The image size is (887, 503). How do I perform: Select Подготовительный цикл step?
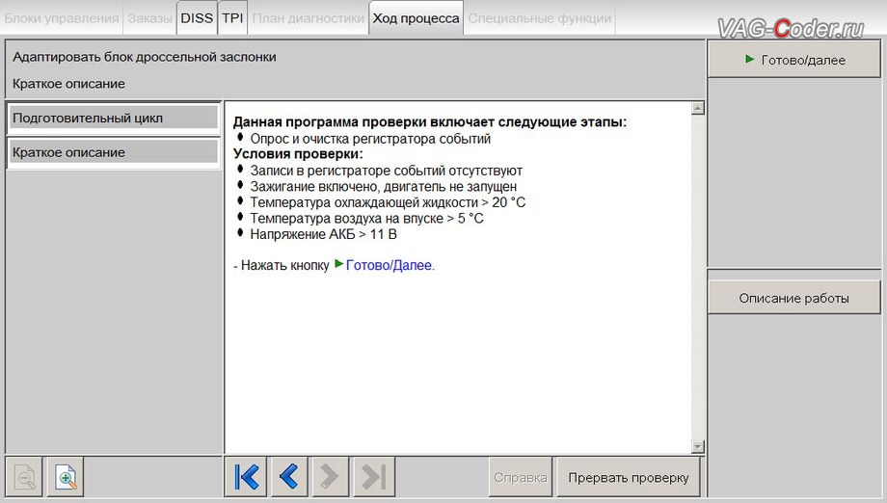point(113,119)
